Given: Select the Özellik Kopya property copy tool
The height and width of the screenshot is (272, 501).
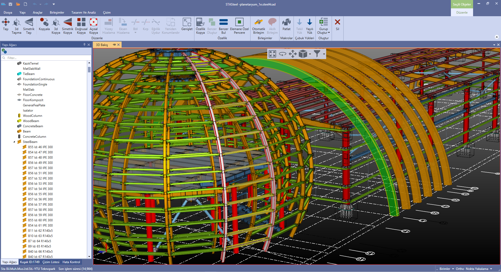Looking at the screenshot, I should click(200, 26).
